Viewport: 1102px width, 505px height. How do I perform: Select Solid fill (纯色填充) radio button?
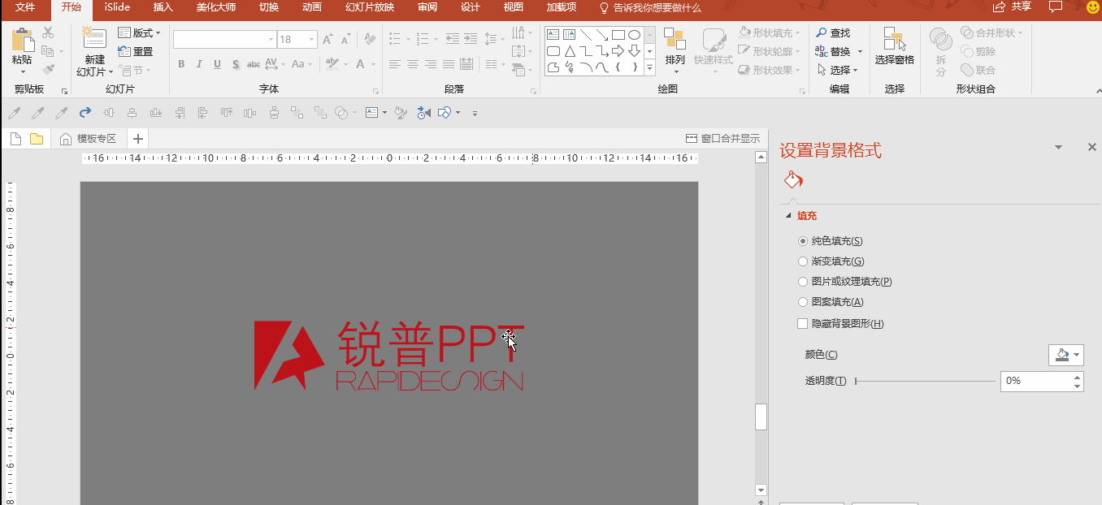(803, 241)
